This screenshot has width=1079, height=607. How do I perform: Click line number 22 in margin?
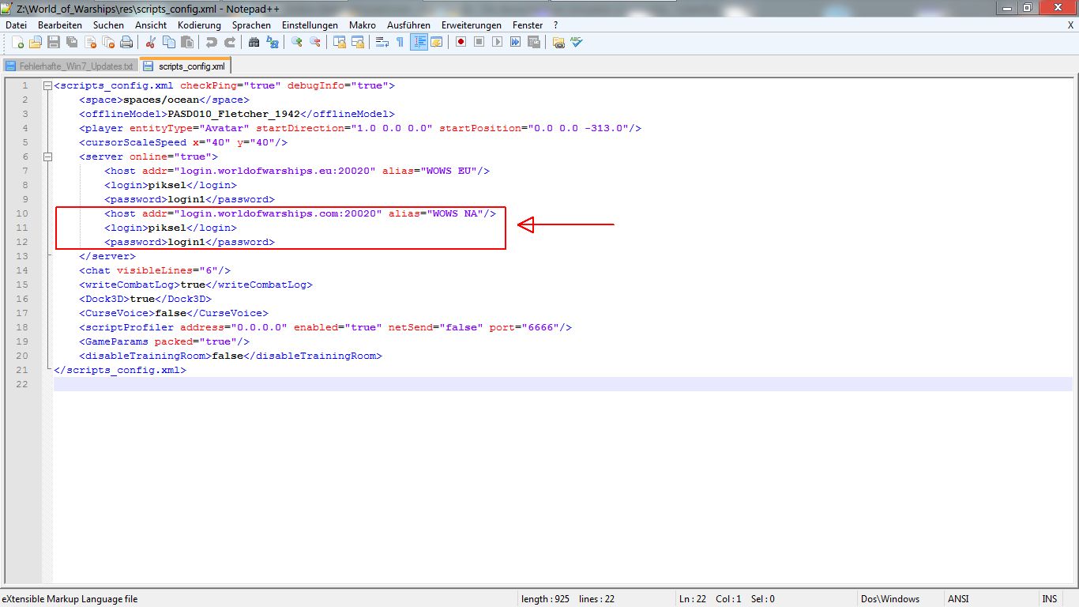(23, 384)
